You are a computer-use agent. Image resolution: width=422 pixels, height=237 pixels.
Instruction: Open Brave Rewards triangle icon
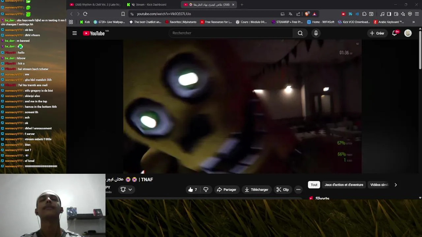point(314,14)
